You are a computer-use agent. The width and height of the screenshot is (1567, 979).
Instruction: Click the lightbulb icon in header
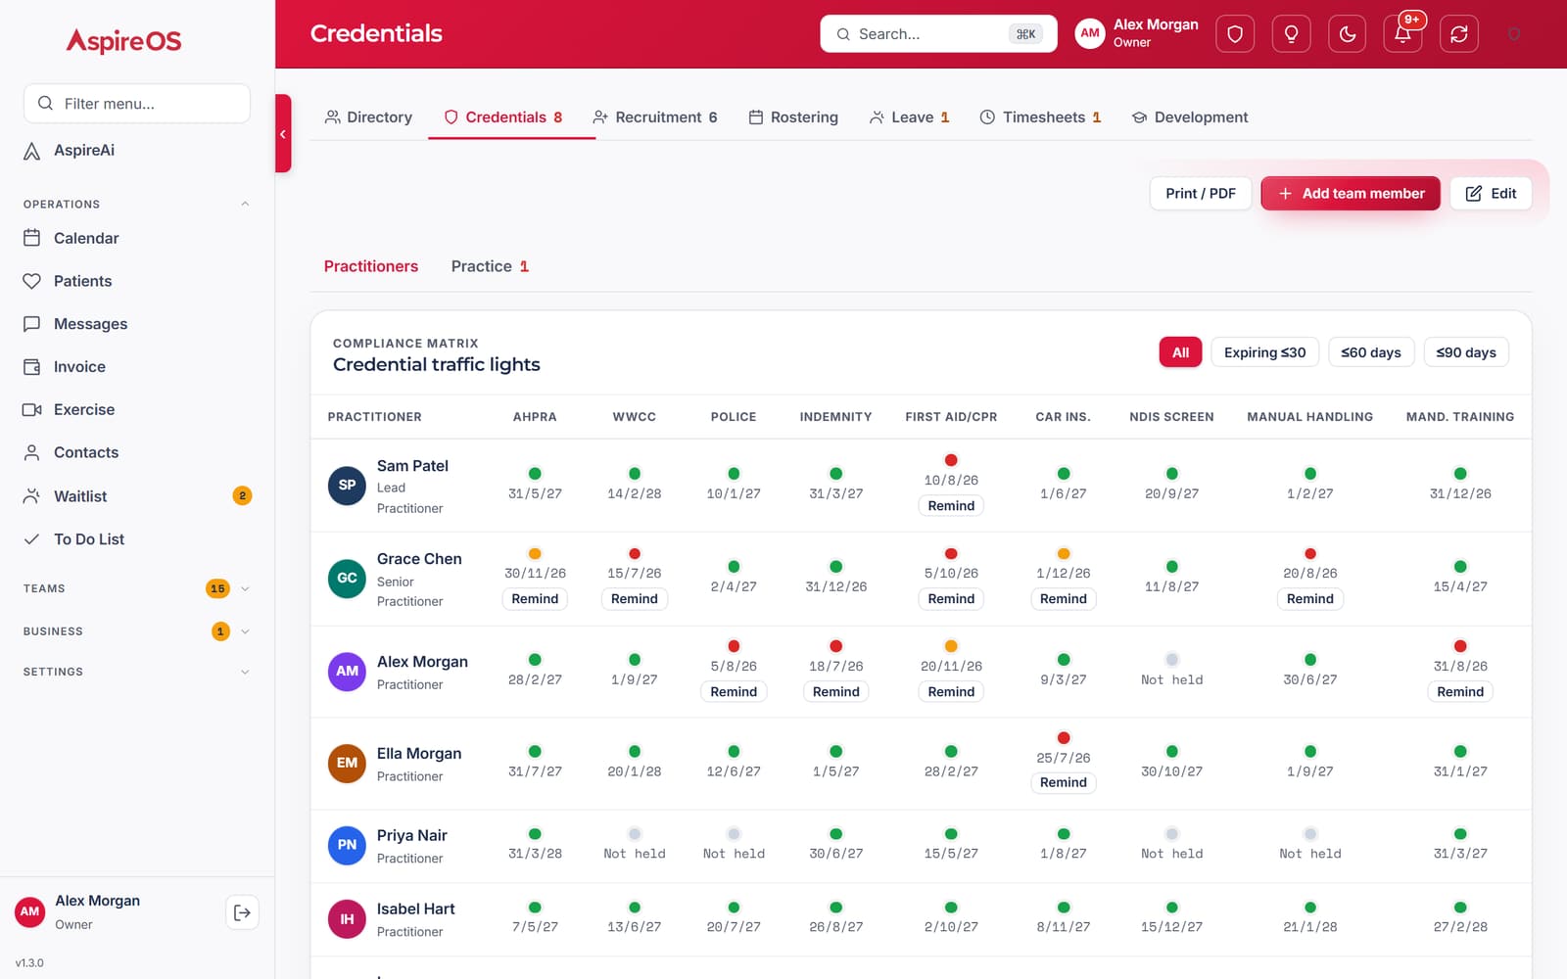[1291, 34]
